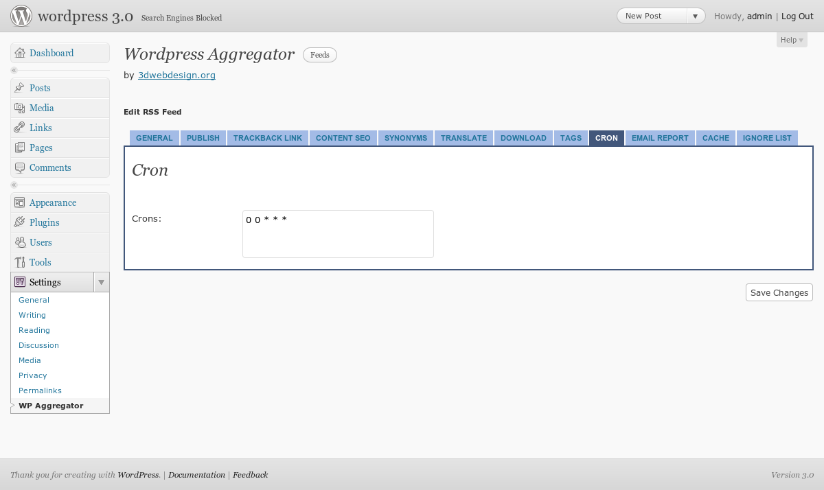This screenshot has height=490, width=824.
Task: Click the Settings icon in sidebar
Action: point(20,282)
